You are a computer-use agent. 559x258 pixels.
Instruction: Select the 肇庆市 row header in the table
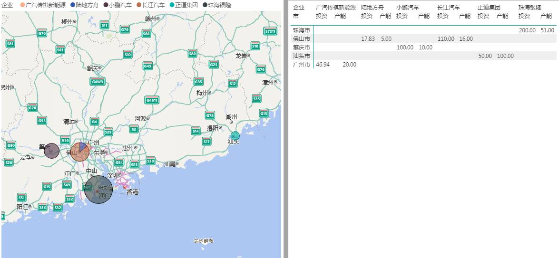pyautogui.click(x=301, y=48)
